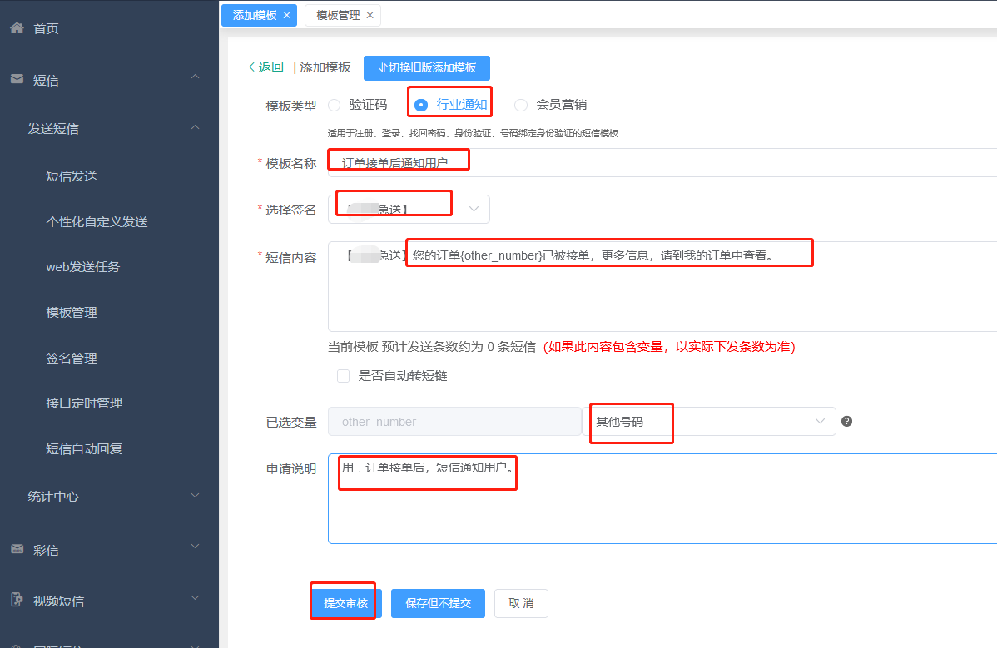This screenshot has height=648, width=997.
Task: Submit the template with 提交审核
Action: click(x=345, y=603)
